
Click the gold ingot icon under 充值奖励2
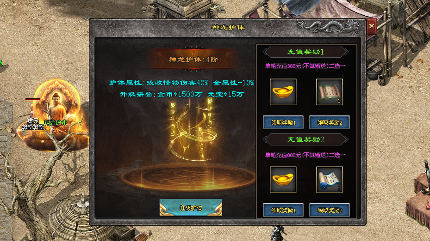pos(283,180)
